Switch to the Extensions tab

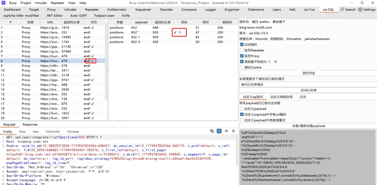(x=256, y=10)
